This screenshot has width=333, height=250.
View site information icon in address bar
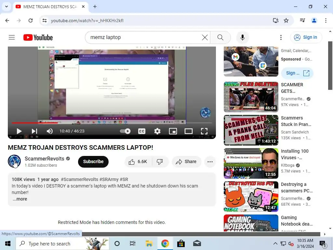[45, 21]
